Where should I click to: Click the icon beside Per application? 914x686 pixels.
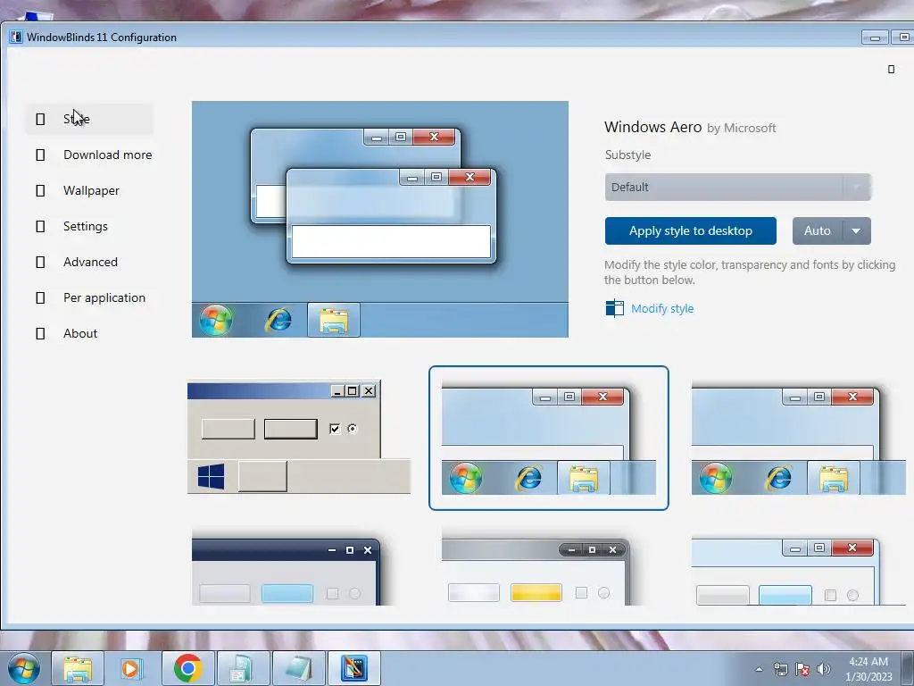pyautogui.click(x=40, y=298)
